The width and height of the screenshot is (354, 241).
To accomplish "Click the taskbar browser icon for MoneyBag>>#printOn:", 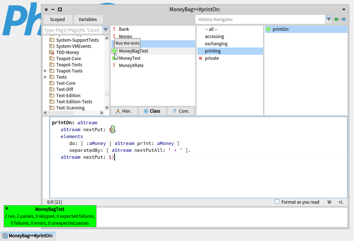I will [5, 236].
